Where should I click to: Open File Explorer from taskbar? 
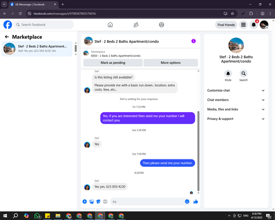coord(58,216)
